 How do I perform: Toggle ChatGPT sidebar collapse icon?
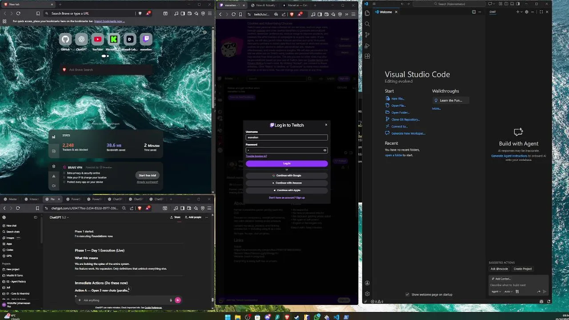pyautogui.click(x=36, y=217)
